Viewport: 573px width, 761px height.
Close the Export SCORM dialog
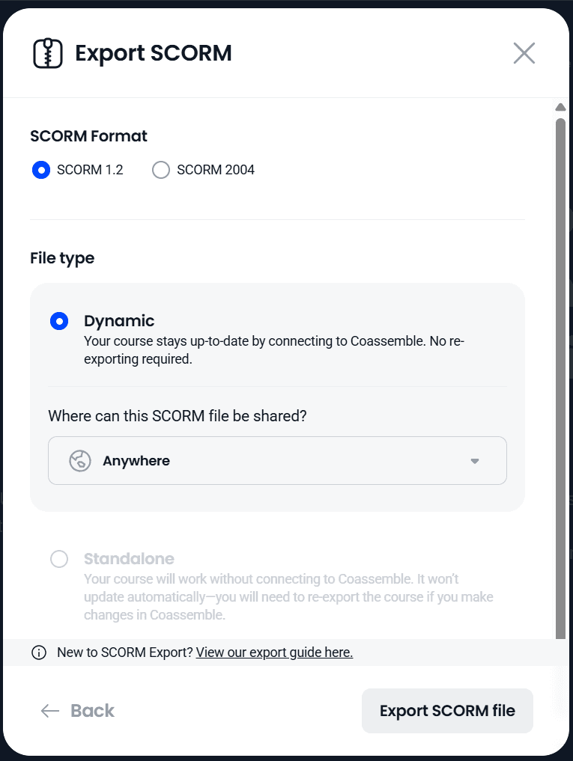click(x=524, y=53)
